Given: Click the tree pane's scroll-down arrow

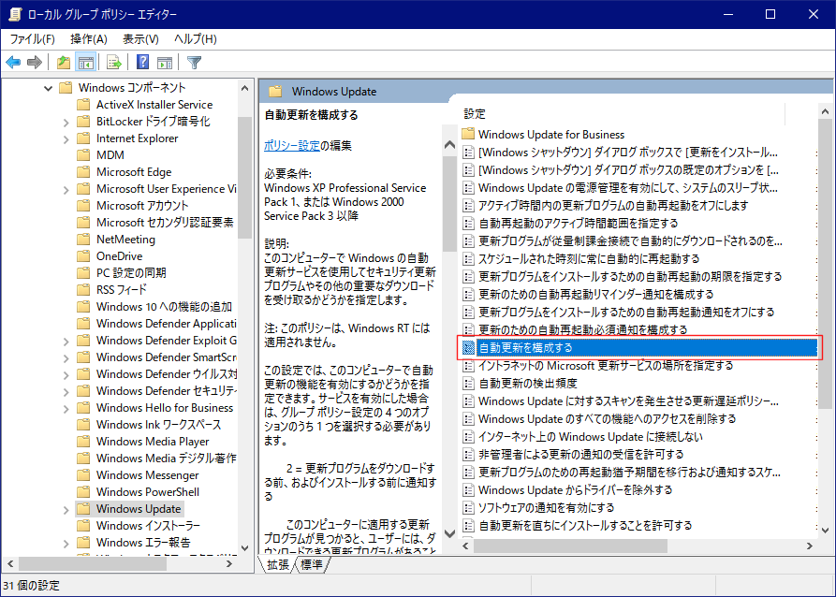Looking at the screenshot, I should point(244,548).
